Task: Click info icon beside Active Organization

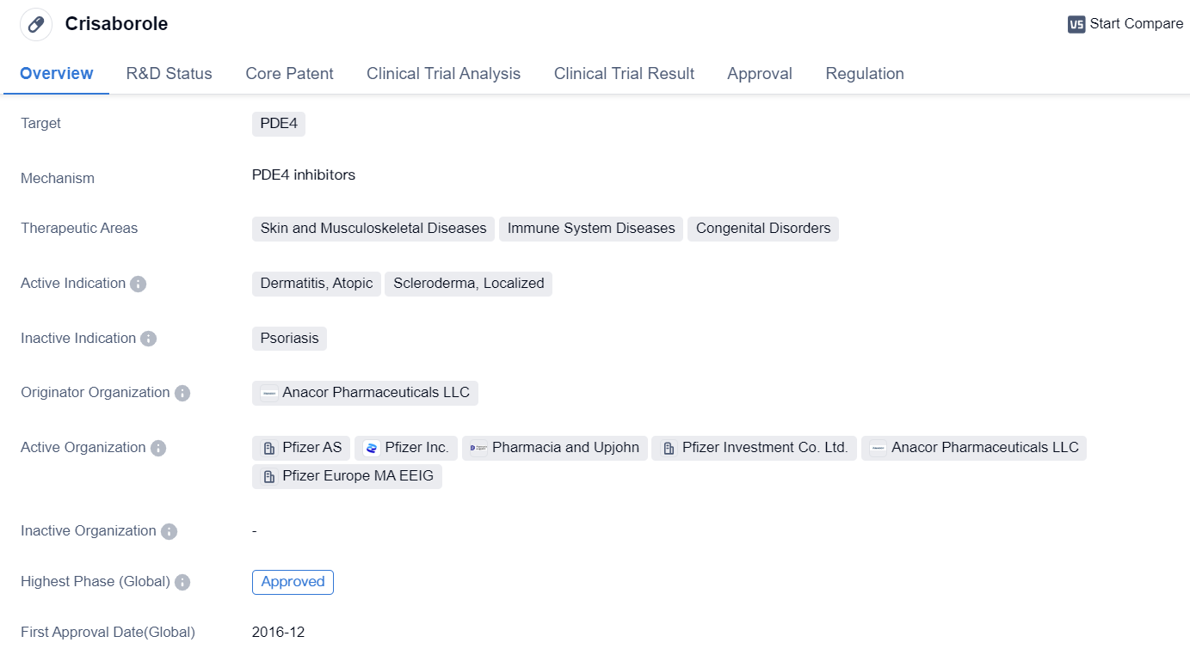Action: coord(158,448)
